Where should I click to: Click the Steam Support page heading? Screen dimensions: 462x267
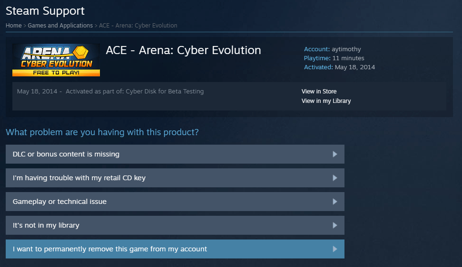point(45,11)
